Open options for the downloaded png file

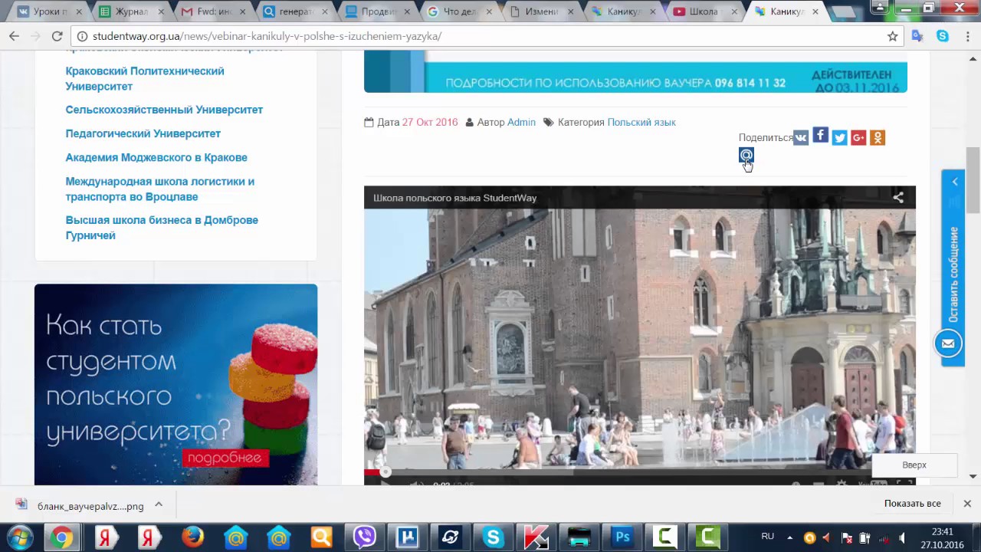pos(159,504)
